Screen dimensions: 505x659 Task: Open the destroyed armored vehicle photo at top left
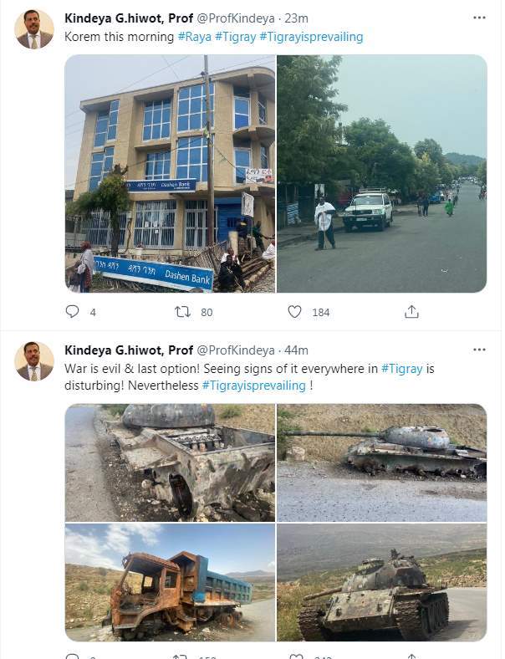(170, 462)
